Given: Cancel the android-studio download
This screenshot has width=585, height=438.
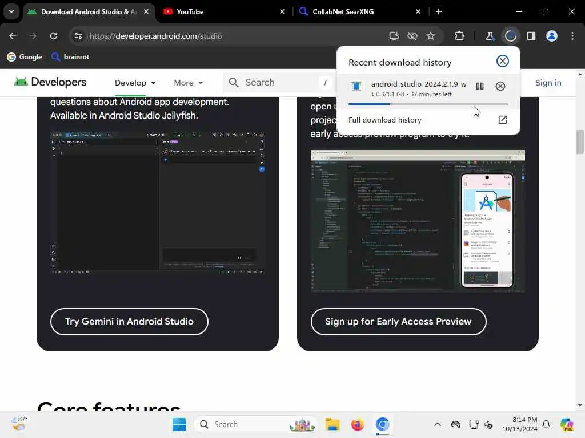Looking at the screenshot, I should (x=500, y=87).
